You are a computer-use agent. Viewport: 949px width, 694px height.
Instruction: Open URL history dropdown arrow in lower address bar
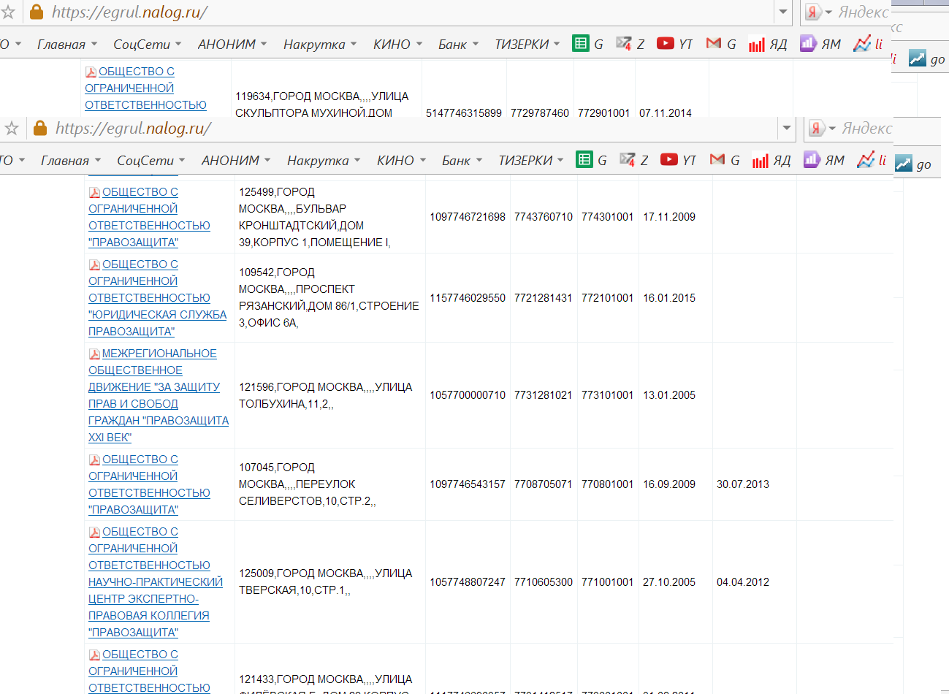pos(786,129)
